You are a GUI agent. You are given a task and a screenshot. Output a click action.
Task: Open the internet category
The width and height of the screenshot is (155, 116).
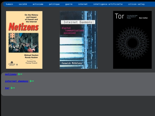click(x=83, y=4)
